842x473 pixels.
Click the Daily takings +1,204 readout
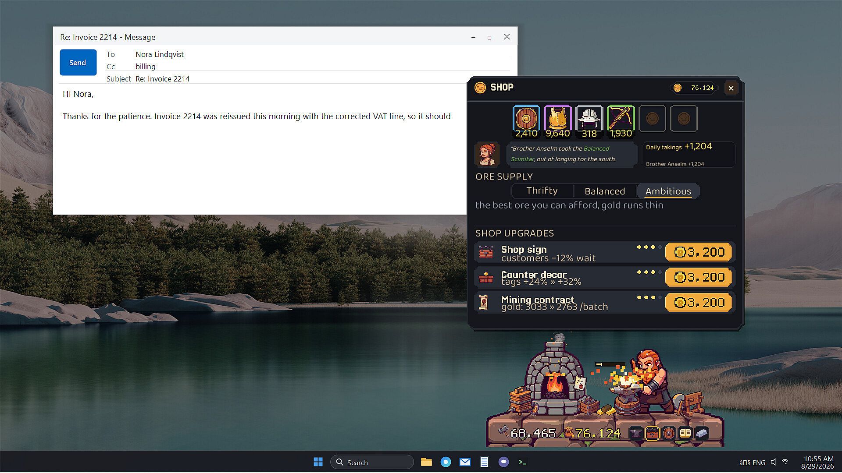click(x=679, y=147)
